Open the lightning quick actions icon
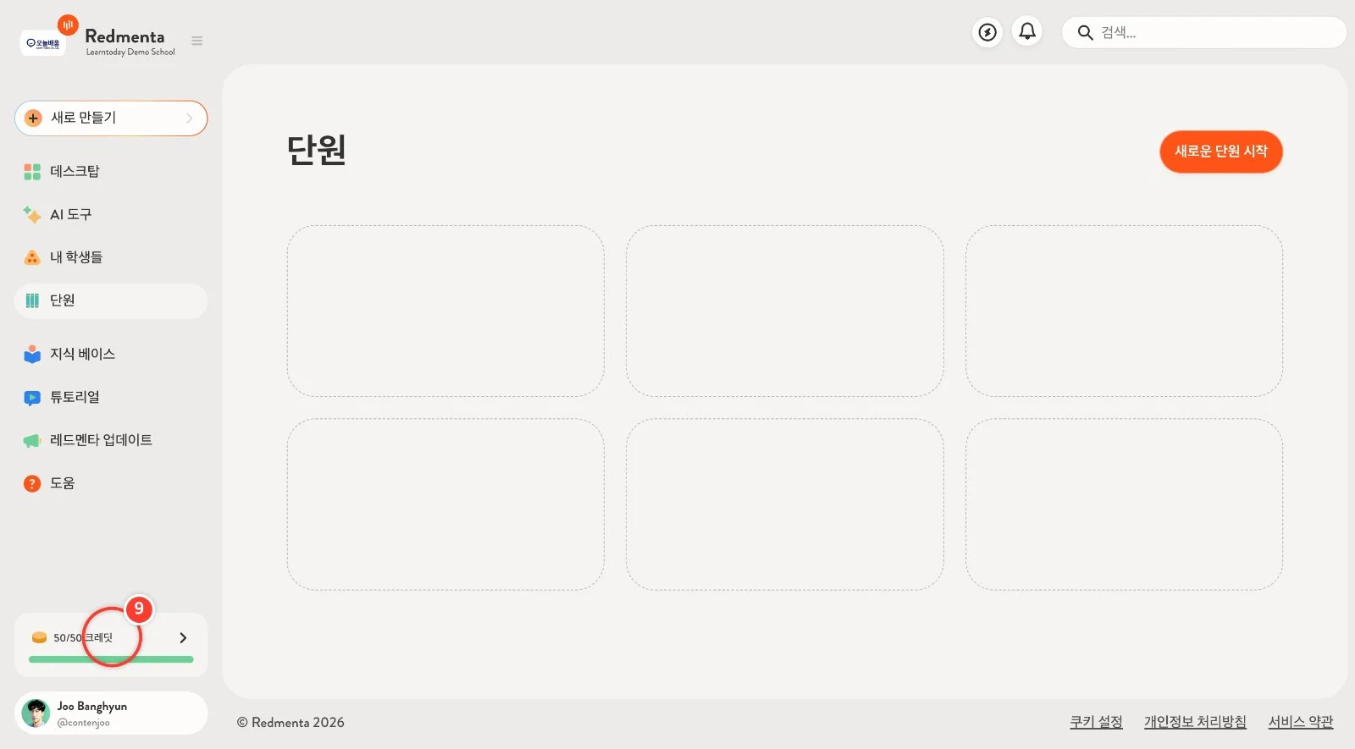The height and width of the screenshot is (749, 1355). point(987,32)
